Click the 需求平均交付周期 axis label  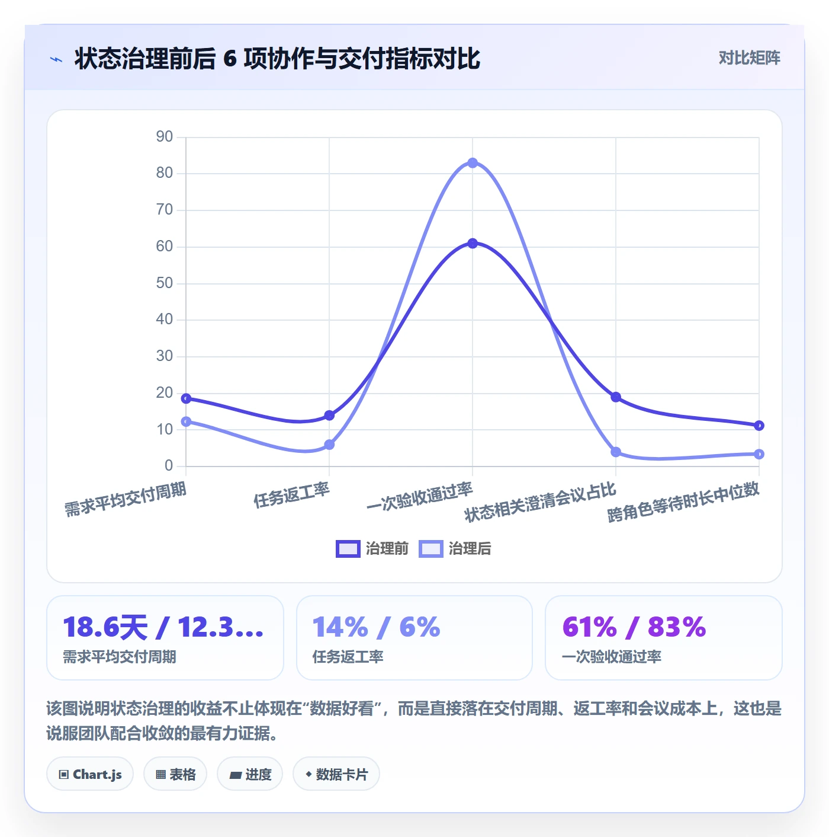click(126, 499)
